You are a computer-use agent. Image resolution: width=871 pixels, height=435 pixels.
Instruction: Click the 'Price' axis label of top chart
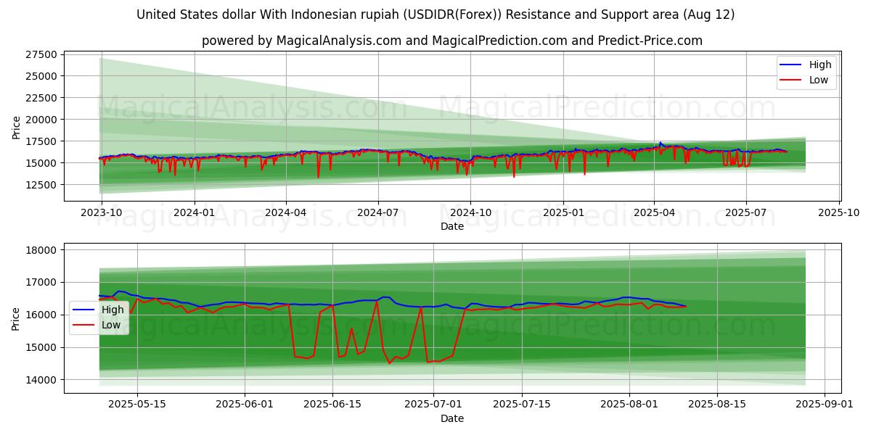click(17, 127)
